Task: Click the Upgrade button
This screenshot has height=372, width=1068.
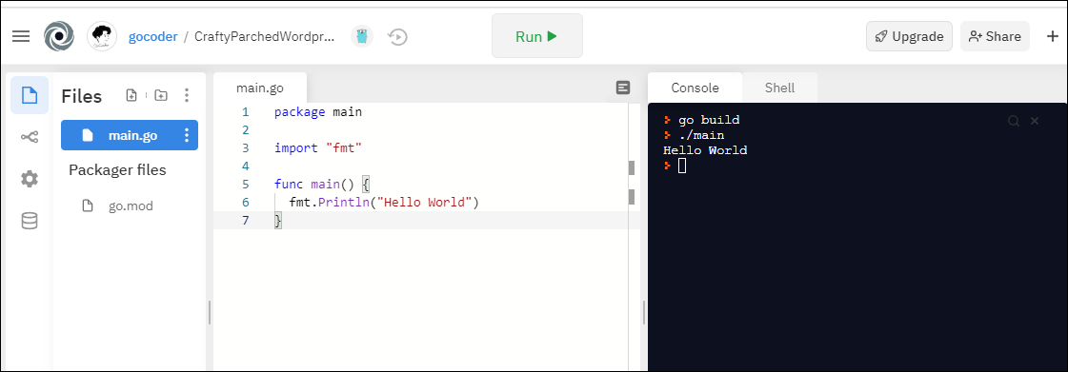Action: click(x=909, y=37)
